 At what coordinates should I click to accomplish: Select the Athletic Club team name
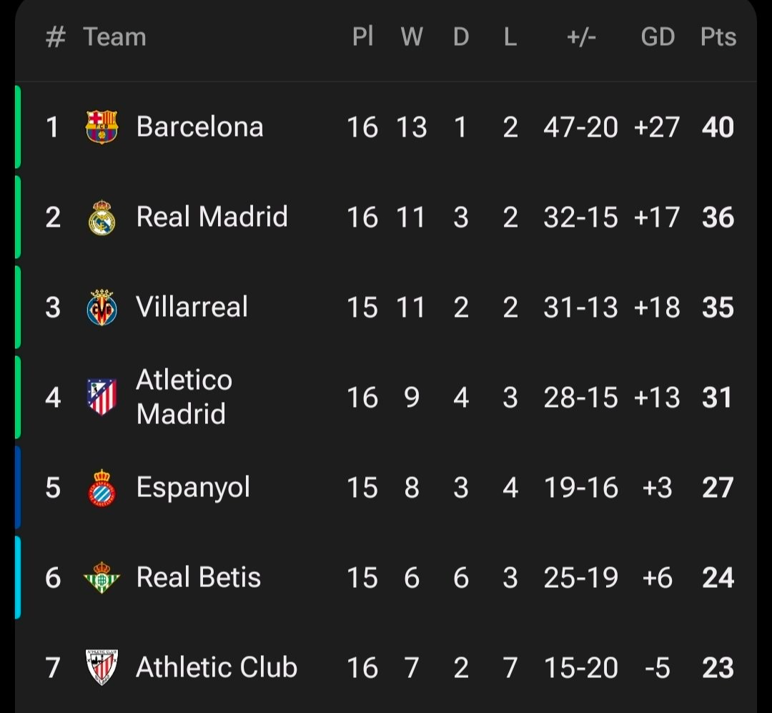216,667
